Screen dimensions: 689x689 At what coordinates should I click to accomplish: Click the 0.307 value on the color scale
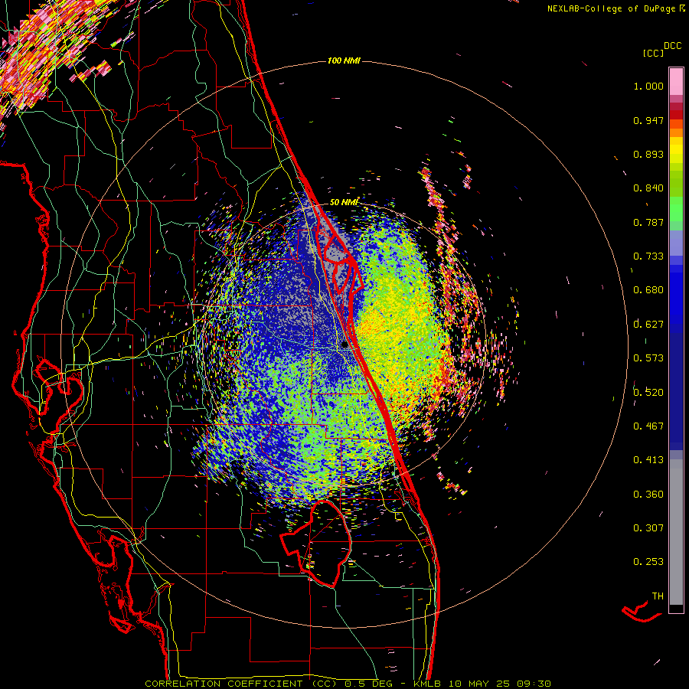click(648, 528)
